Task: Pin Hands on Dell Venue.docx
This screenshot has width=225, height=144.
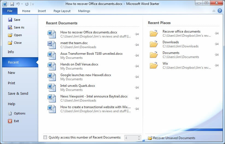Action: click(x=137, y=66)
